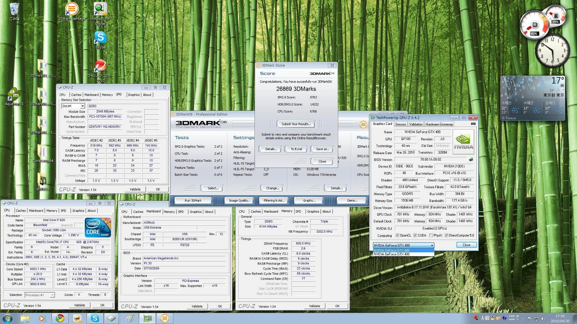This screenshot has width=577, height=324.
Task: Open the Virus Buster 2010 desktop icon
Action: point(100,71)
